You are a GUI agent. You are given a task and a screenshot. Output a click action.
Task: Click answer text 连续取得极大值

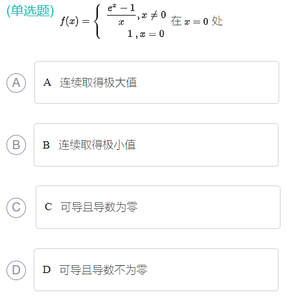[98, 82]
